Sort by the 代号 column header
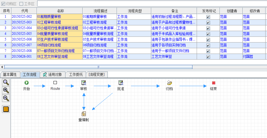This screenshot has height=138, width=267. click(x=24, y=11)
